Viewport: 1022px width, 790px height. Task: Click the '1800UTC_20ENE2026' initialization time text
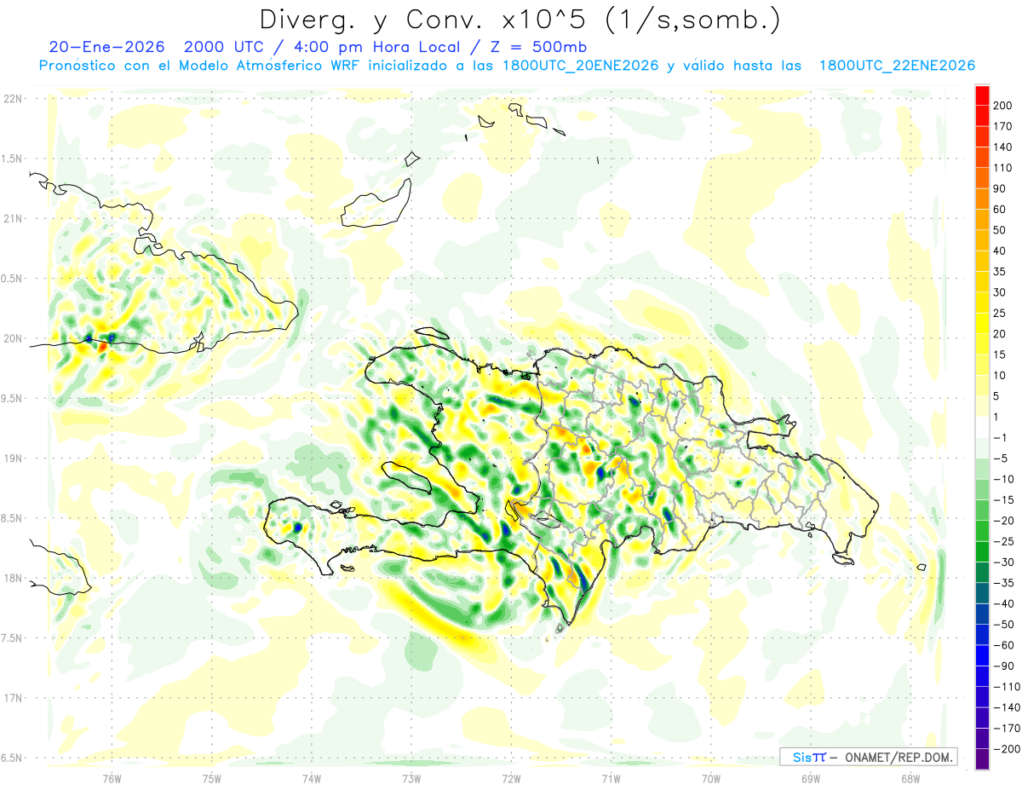pos(580,66)
